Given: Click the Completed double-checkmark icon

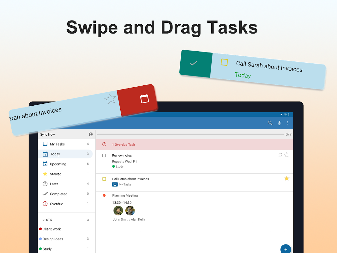Looking at the screenshot, I should coord(45,194).
